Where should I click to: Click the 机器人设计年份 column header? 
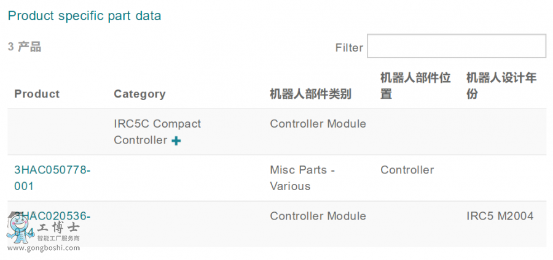[501, 86]
